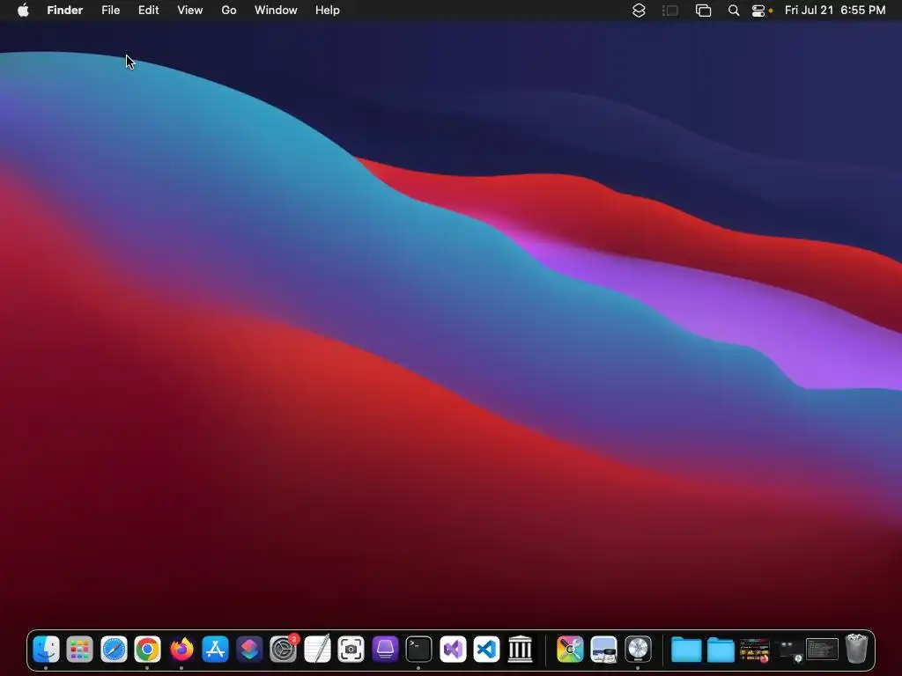The width and height of the screenshot is (902, 676).
Task: Restore the minimized dark window with a gear badge
Action: pos(788,650)
